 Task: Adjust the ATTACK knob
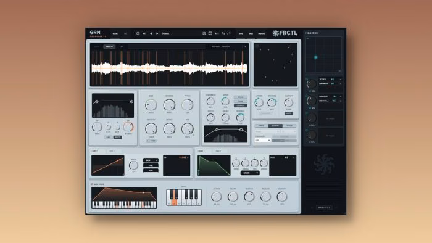click(x=217, y=197)
